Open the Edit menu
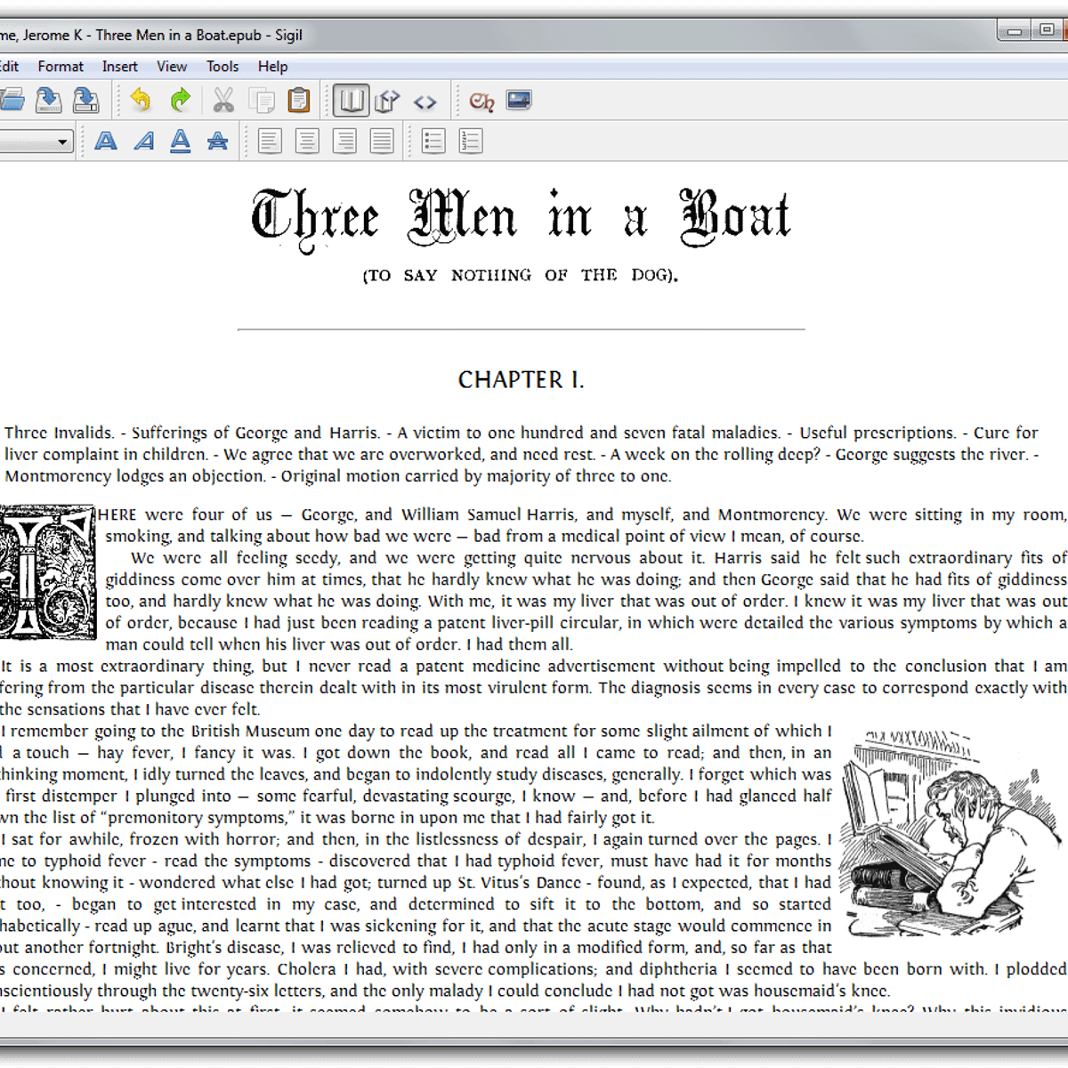This screenshot has width=1068, height=1068. point(9,67)
